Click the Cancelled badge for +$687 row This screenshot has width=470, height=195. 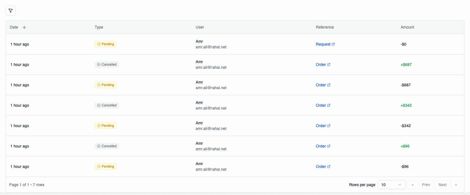107,65
